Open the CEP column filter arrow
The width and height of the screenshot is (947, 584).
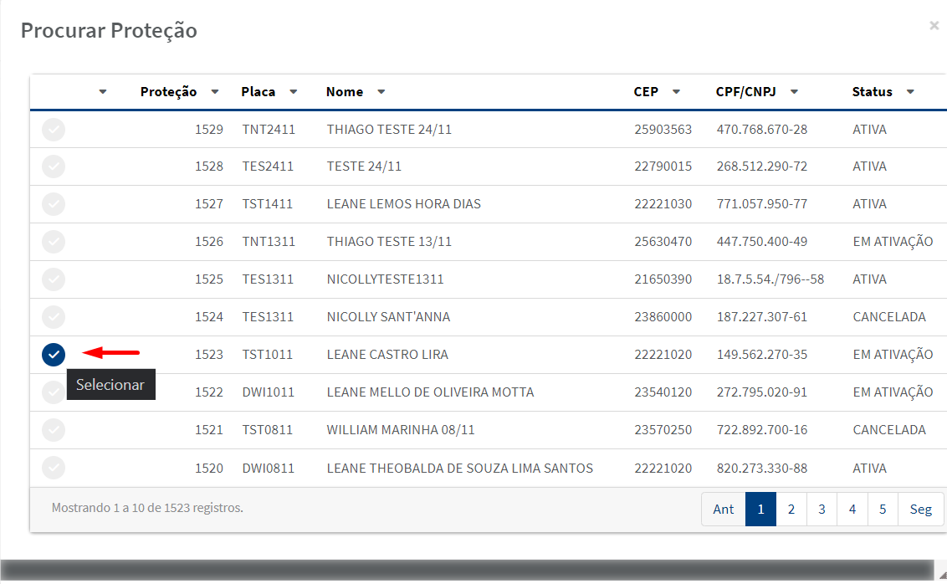pyautogui.click(x=677, y=92)
